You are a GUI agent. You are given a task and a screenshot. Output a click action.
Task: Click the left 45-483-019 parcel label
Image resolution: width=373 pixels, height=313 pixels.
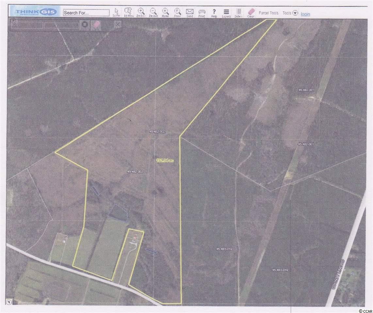[224, 249]
